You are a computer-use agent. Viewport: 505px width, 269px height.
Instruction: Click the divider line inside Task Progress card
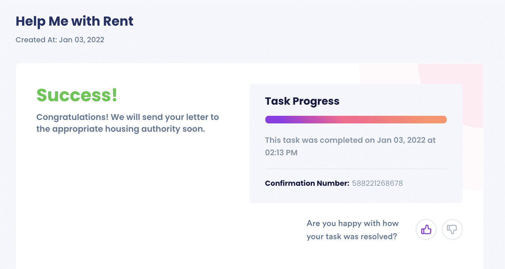[x=356, y=169]
